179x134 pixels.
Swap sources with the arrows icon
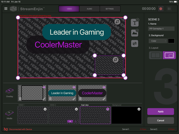pos(135,43)
